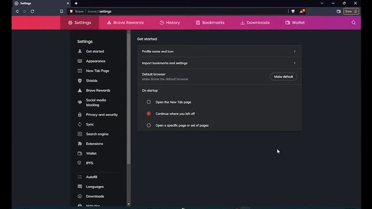Open Search engine settings label
372x209 pixels.
click(x=97, y=134)
